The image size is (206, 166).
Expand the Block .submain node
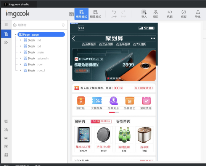[20, 58]
